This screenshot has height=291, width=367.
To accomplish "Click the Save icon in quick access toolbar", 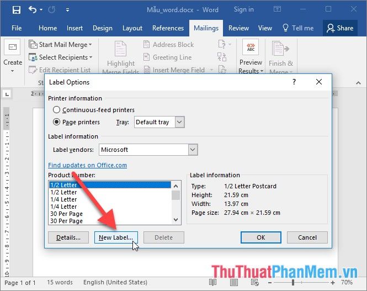I will click(x=17, y=10).
